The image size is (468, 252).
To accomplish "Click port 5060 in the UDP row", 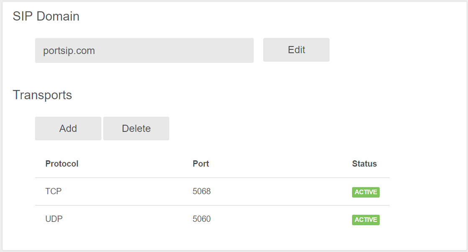I will click(201, 219).
